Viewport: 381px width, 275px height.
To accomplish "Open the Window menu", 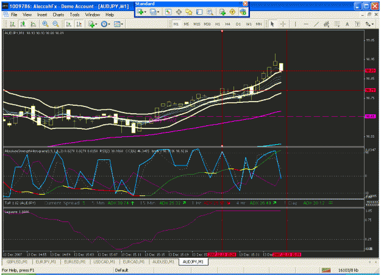I will click(x=92, y=15).
